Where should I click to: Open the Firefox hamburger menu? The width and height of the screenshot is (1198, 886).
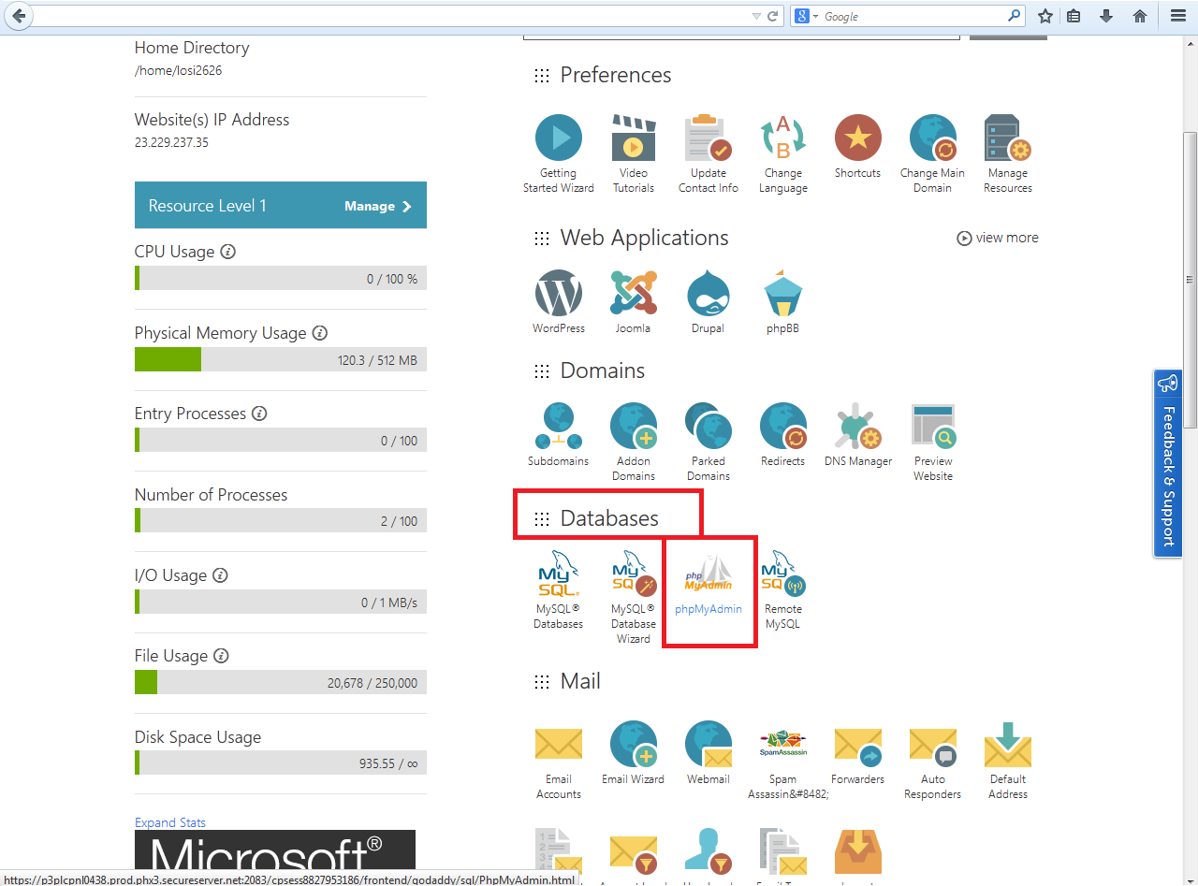[1178, 16]
